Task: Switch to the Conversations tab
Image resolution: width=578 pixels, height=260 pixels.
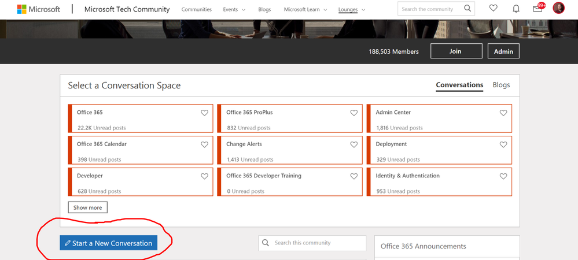Action: pos(459,85)
